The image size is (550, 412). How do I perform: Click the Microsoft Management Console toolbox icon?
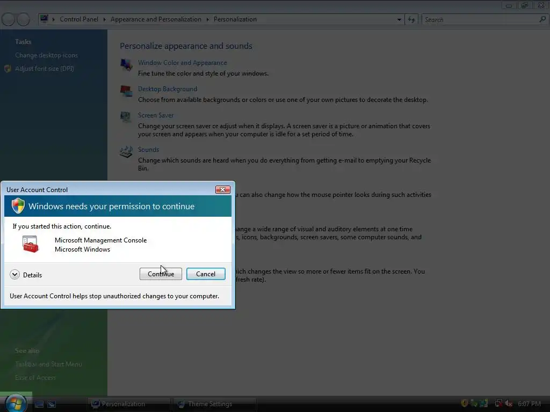(30, 244)
